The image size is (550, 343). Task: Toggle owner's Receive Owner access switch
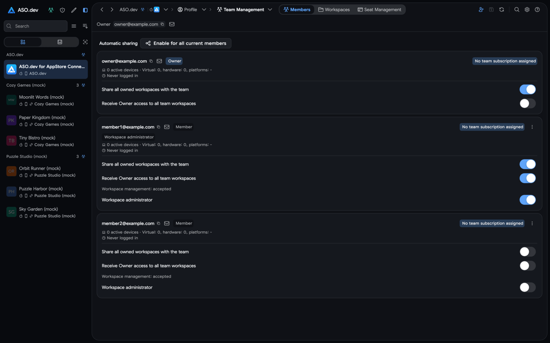click(x=527, y=104)
